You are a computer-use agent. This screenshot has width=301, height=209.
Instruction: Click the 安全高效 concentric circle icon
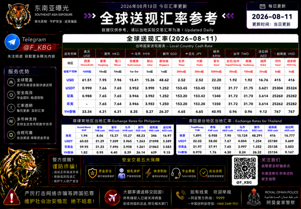11,95
